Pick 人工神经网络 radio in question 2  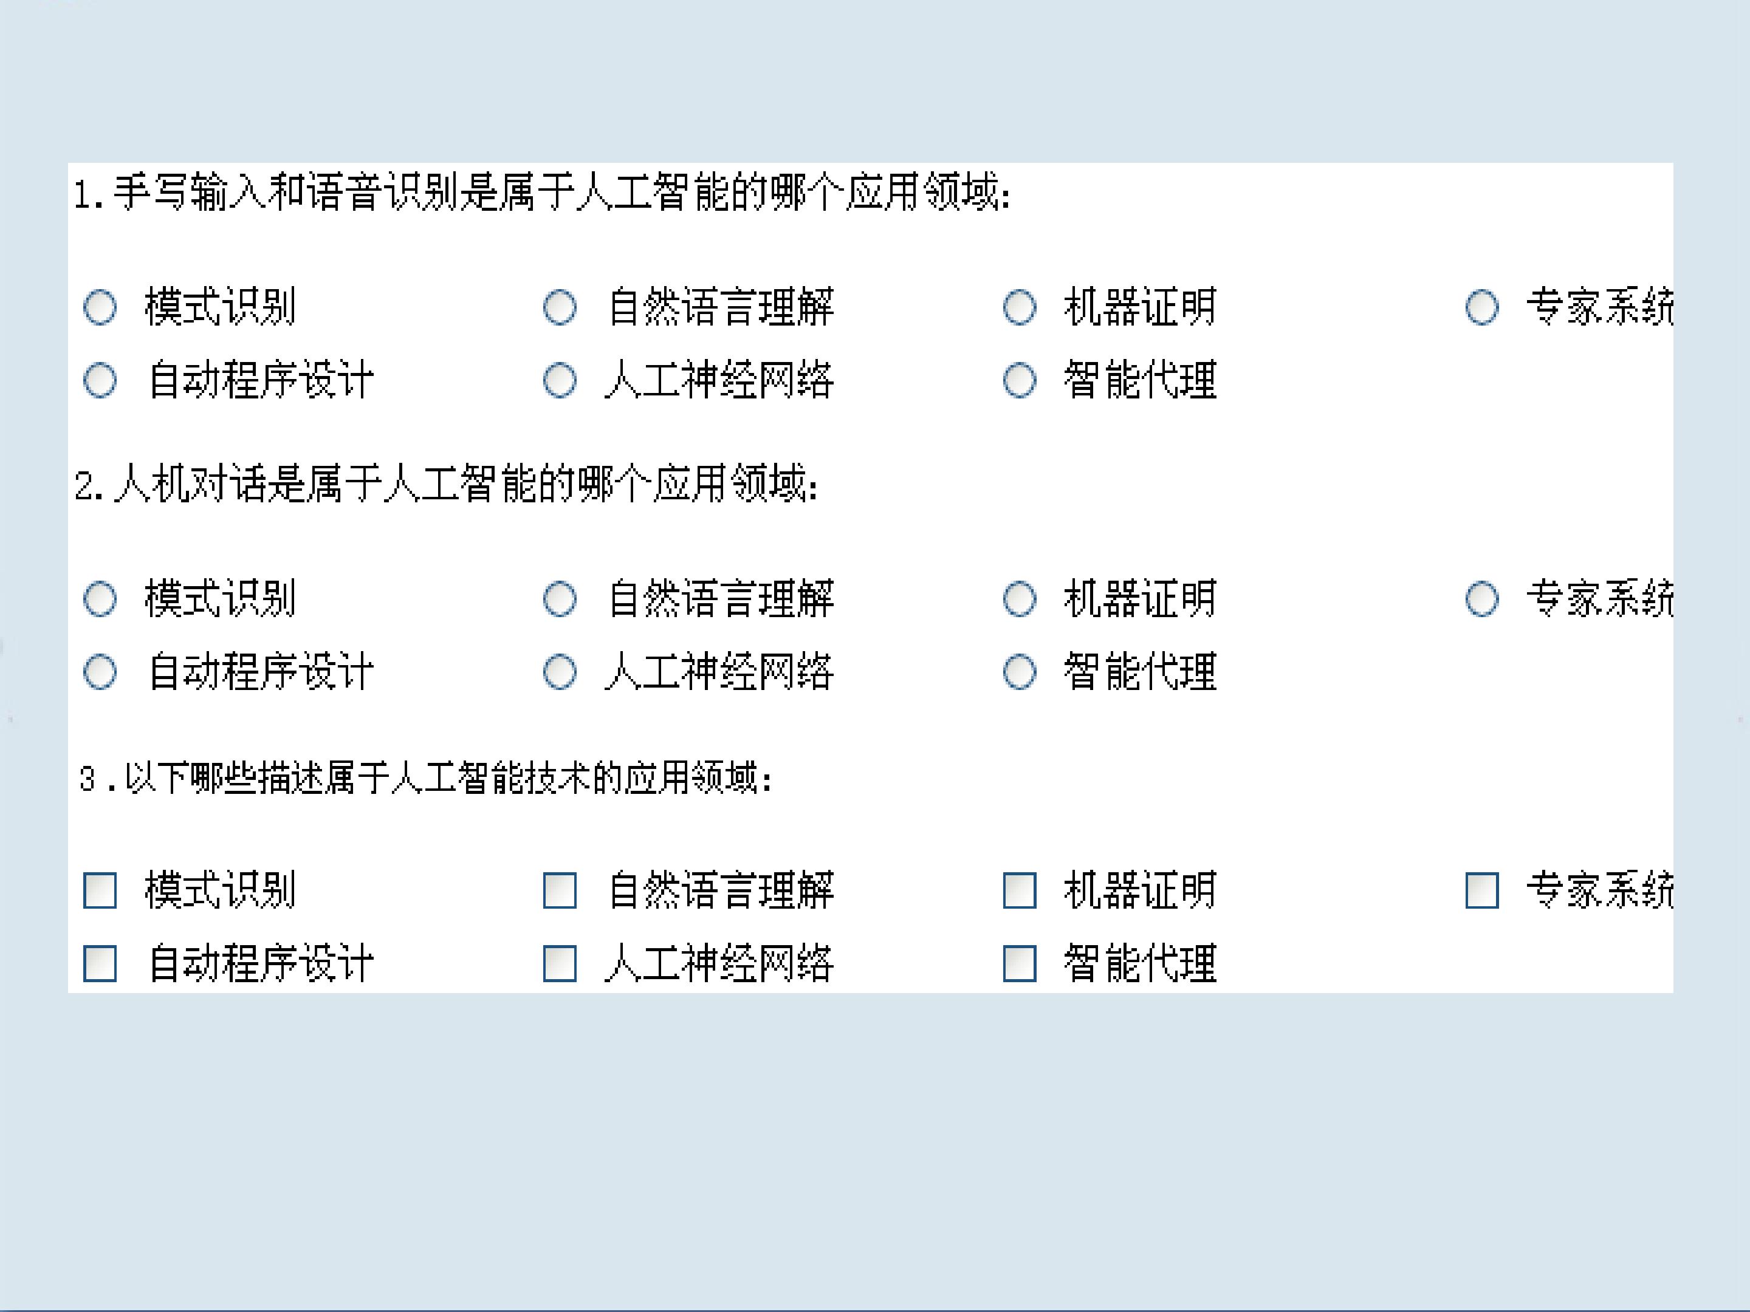coord(560,672)
